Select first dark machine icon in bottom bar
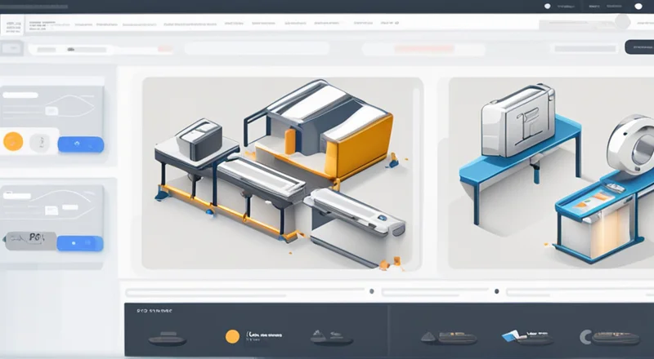Viewport: 654px width, 359px height. click(163, 337)
